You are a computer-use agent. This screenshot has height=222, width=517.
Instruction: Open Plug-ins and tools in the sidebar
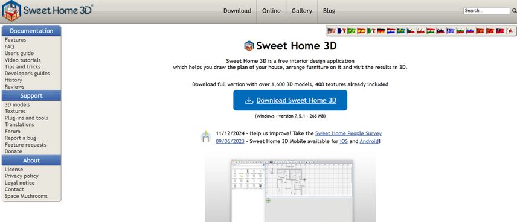pos(27,118)
